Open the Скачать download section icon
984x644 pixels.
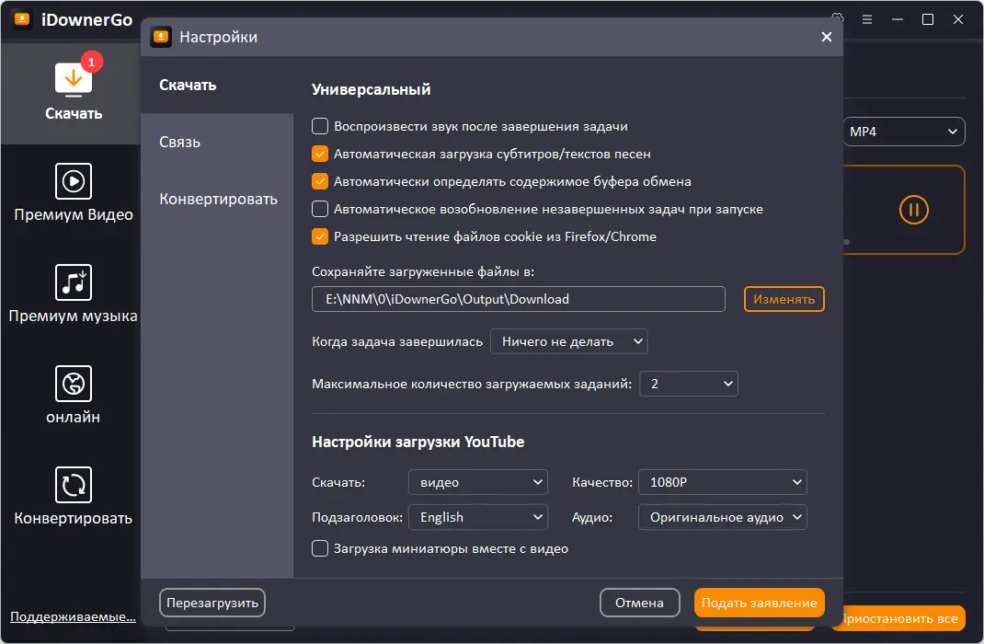74,81
